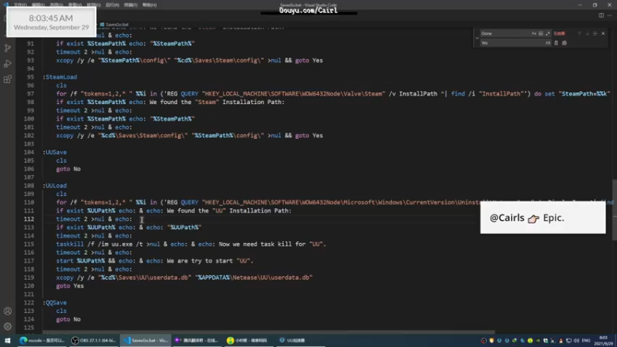Viewport: 617px width, 347px height.
Task: Open the purple-icon translator taskbar app
Action: point(197,340)
